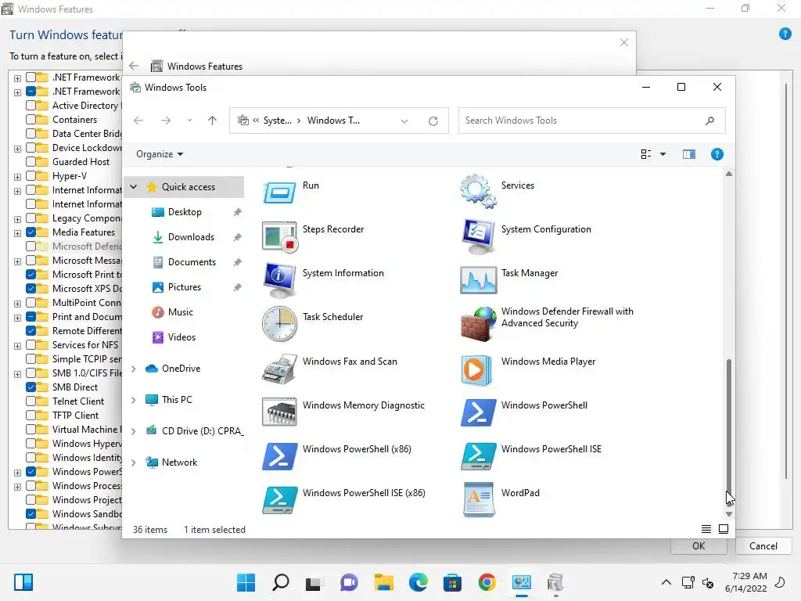Open the view options dropdown arrow

(x=663, y=154)
